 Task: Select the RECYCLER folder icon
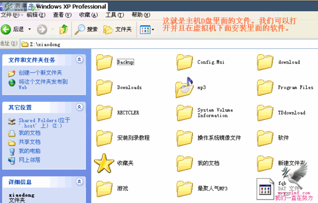pyautogui.click(x=104, y=113)
